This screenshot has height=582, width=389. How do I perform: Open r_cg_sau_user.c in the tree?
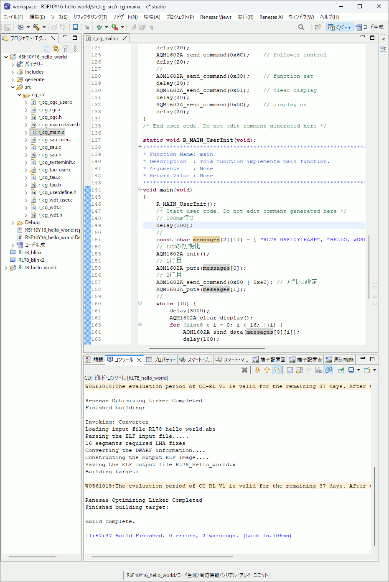point(55,140)
